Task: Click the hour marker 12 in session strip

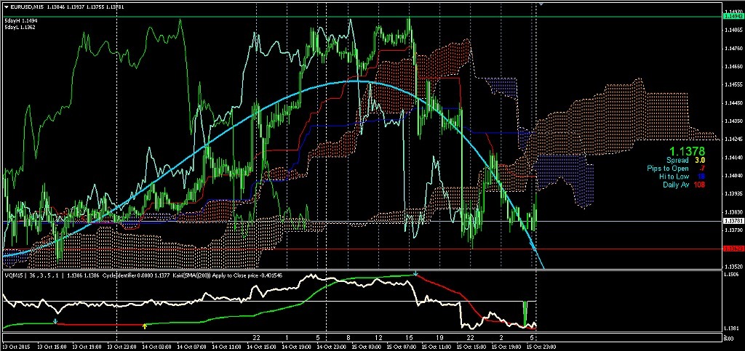Action: [378, 338]
